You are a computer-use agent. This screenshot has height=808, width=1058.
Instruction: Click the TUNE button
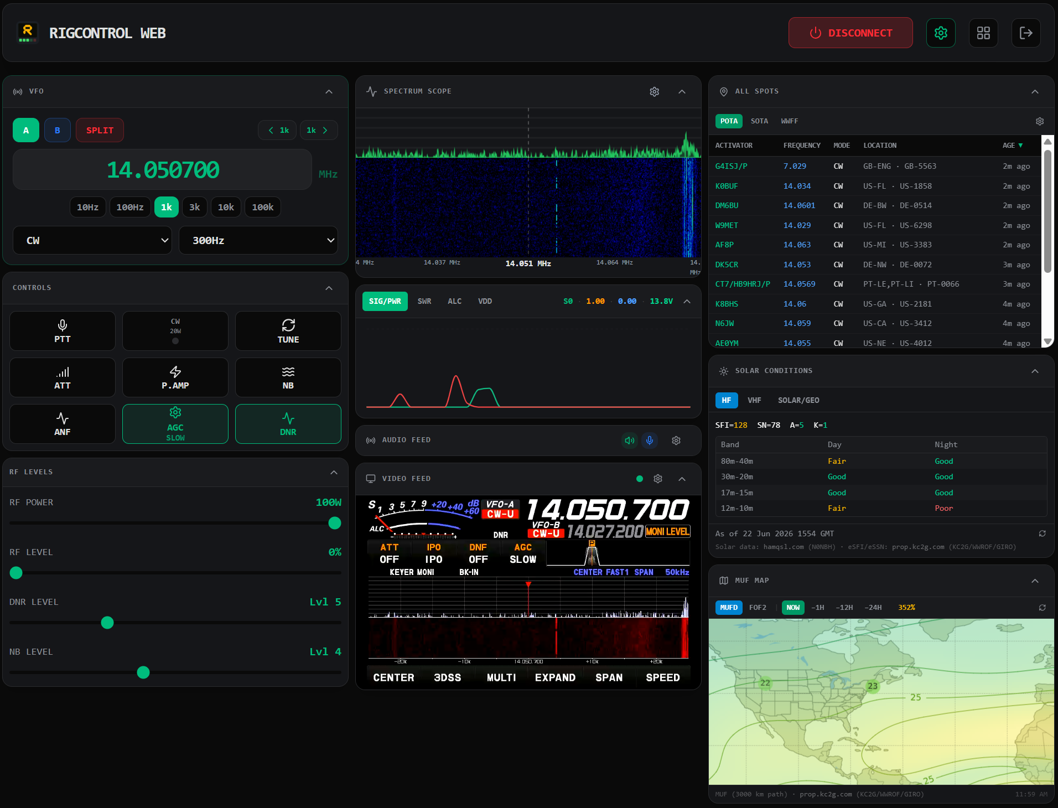coord(288,331)
